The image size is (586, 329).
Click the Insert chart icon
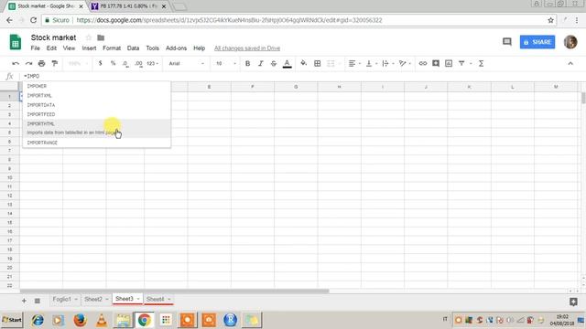449,63
